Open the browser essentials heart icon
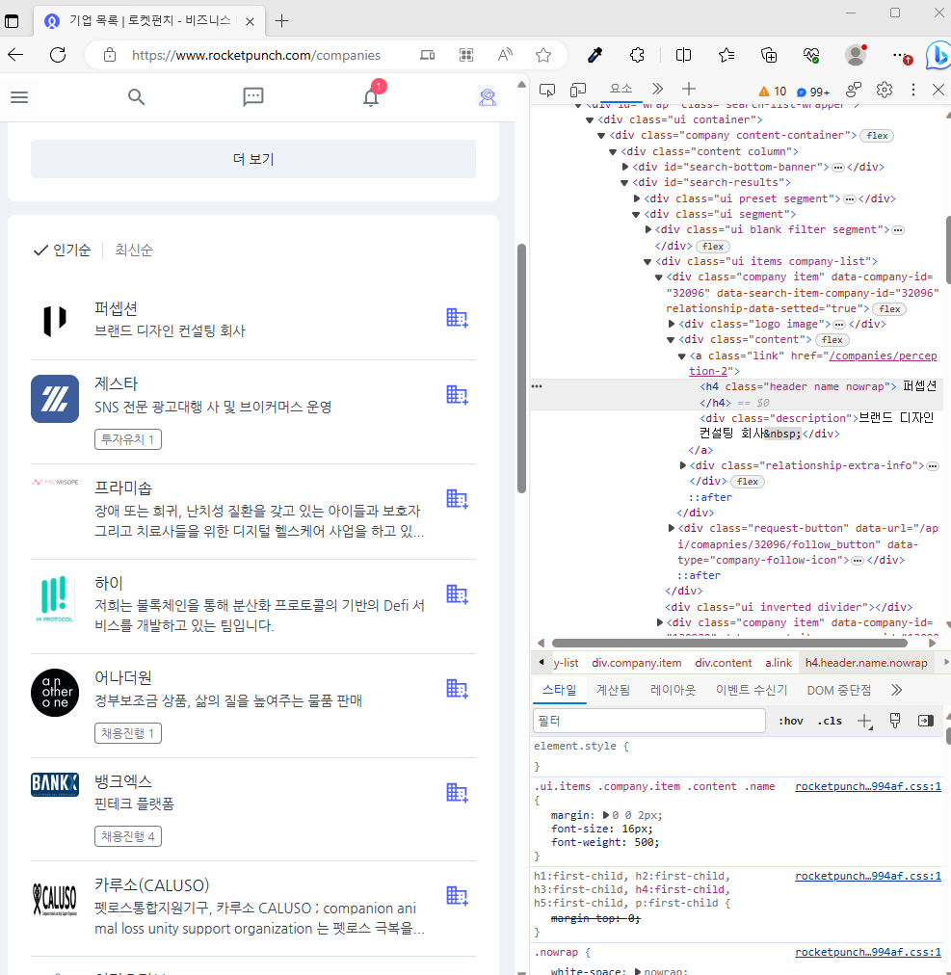951x975 pixels. pos(811,55)
